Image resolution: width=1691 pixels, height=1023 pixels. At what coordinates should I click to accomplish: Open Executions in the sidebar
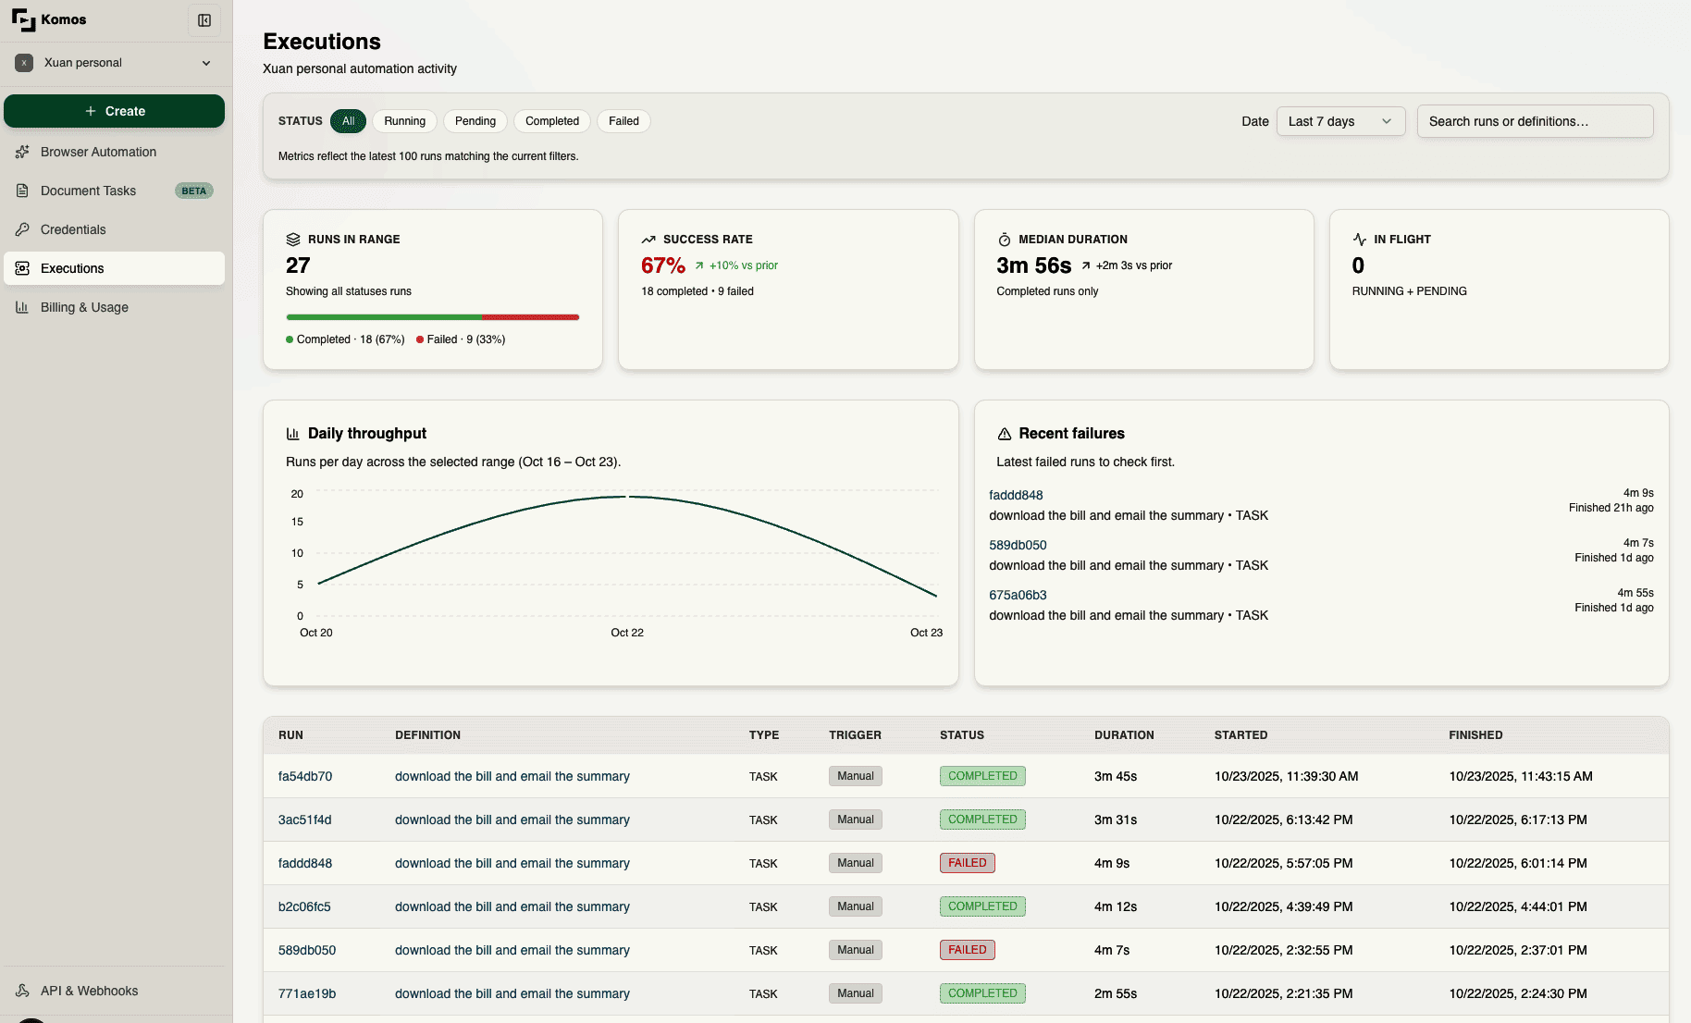tap(72, 268)
